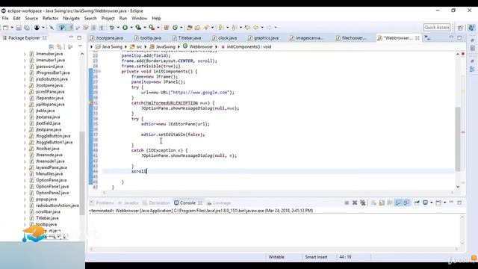Open the Package Explorer view menu

click(80, 47)
